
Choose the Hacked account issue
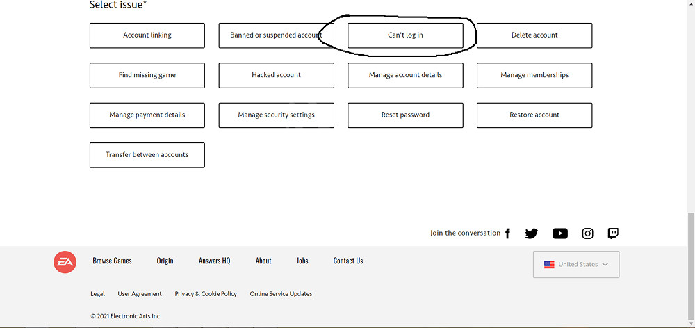click(276, 75)
